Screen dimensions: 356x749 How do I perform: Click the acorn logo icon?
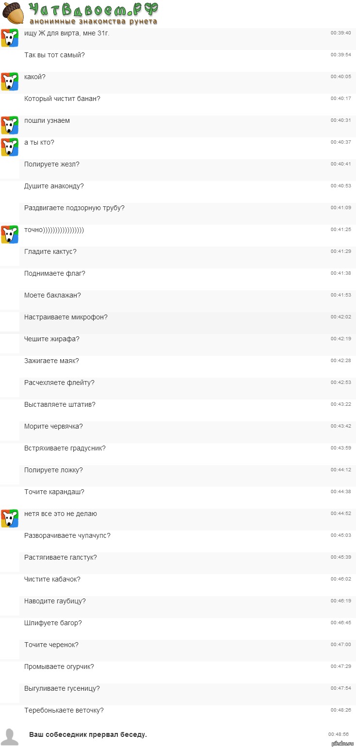click(x=13, y=13)
